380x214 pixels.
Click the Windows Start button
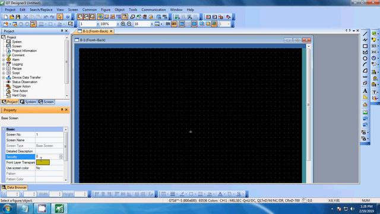tap(7, 209)
